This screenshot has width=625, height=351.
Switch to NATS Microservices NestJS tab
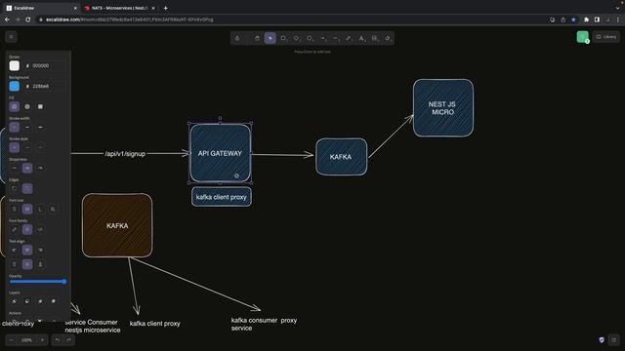119,8
